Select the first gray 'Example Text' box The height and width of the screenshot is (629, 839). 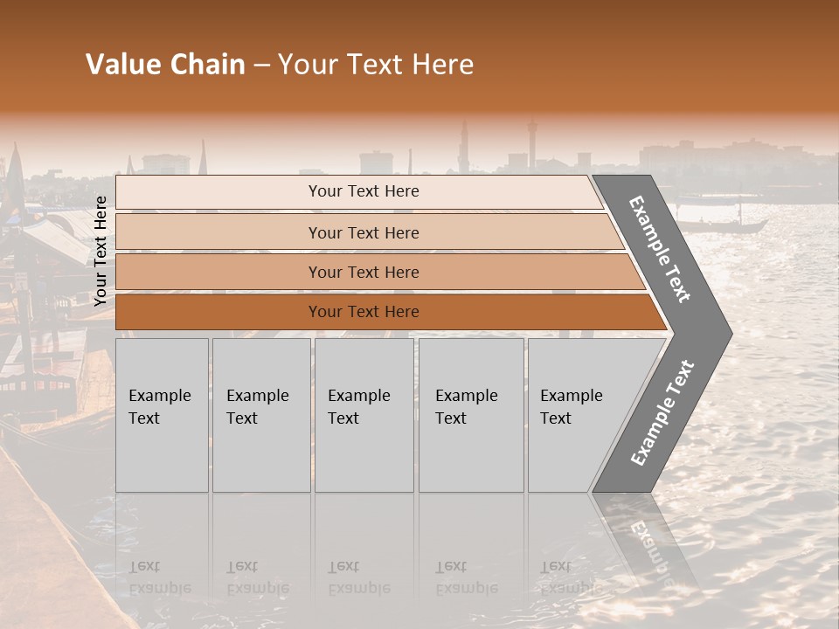(163, 415)
